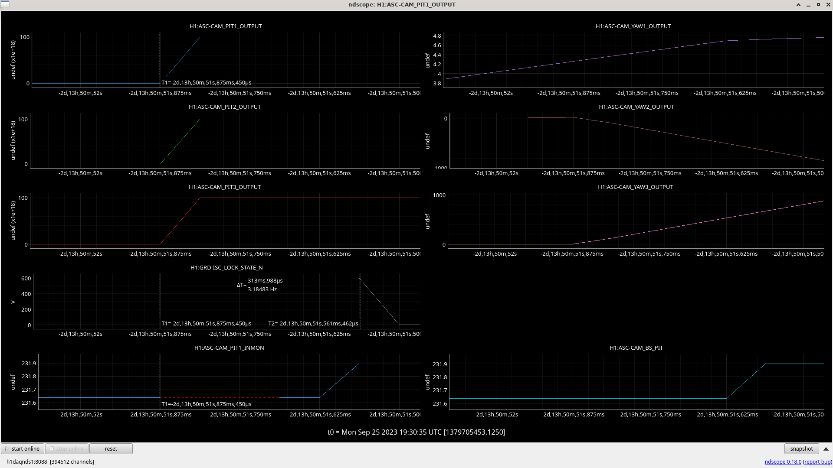833x468 pixels.
Task: Click the 4.8 tick on YAW1_OUTPUT y-axis
Action: [437, 36]
